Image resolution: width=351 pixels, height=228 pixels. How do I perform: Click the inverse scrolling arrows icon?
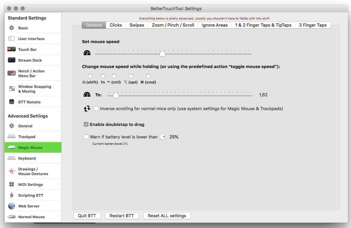pyautogui.click(x=87, y=108)
